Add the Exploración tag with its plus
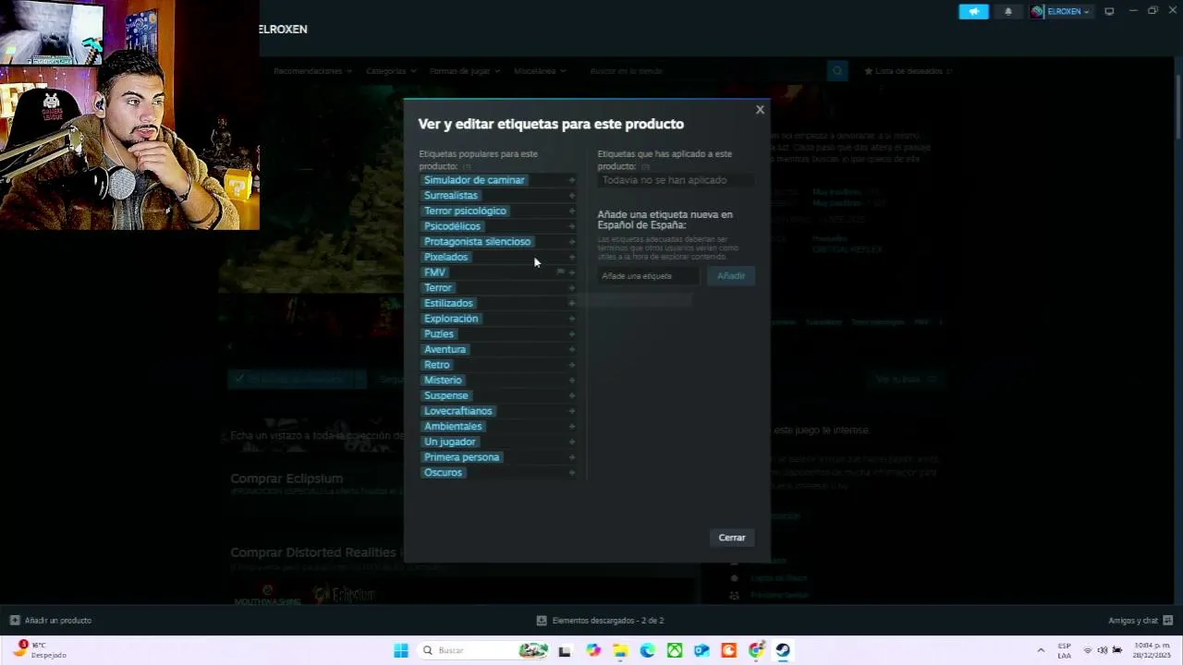Image resolution: width=1183 pixels, height=665 pixels. coord(572,319)
